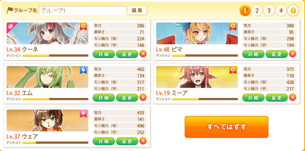This screenshot has height=151, width=305.
Task: Open 詳細 for ビマ
Action: (x=253, y=54)
